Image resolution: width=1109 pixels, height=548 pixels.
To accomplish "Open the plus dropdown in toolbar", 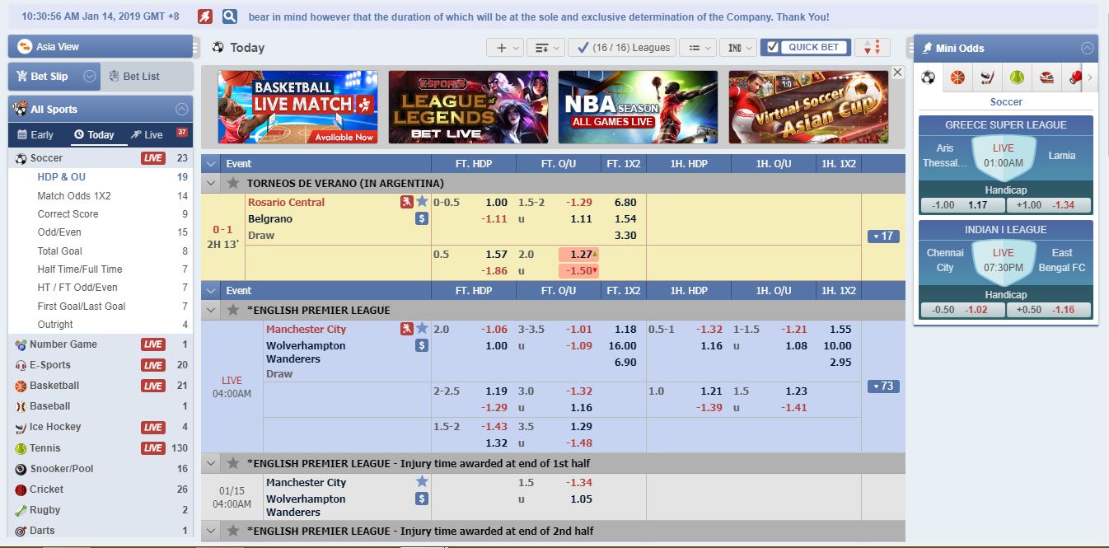I will [505, 47].
